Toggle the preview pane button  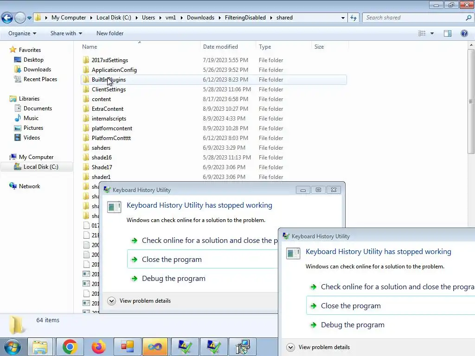pyautogui.click(x=448, y=33)
